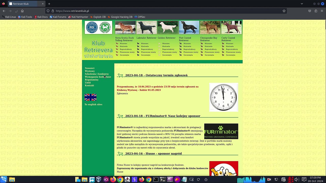Open Szczenięta under Chesapeake Bay Retriever

point(209,55)
